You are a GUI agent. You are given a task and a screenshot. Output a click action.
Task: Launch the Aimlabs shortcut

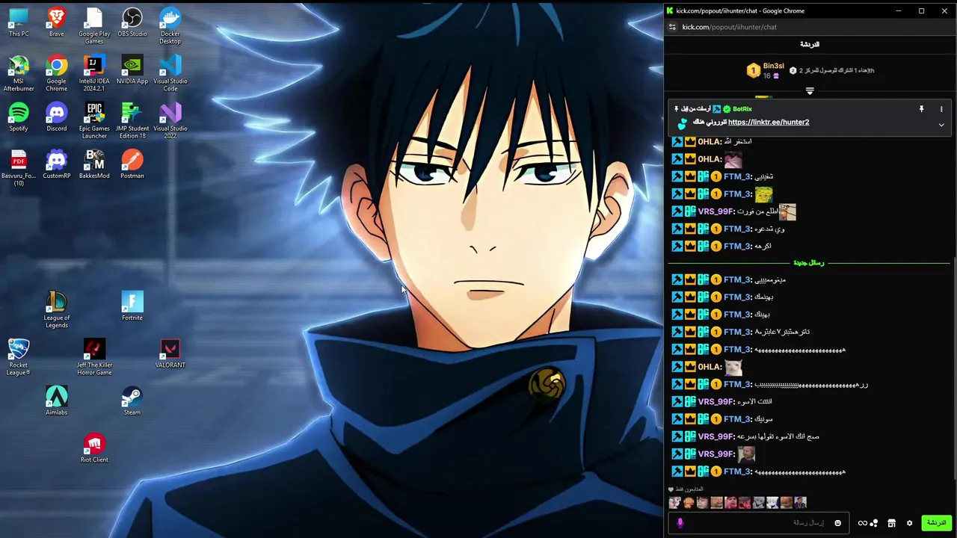(56, 400)
